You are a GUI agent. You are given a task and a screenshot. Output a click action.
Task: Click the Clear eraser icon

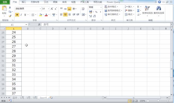pyautogui.click(x=138, y=14)
